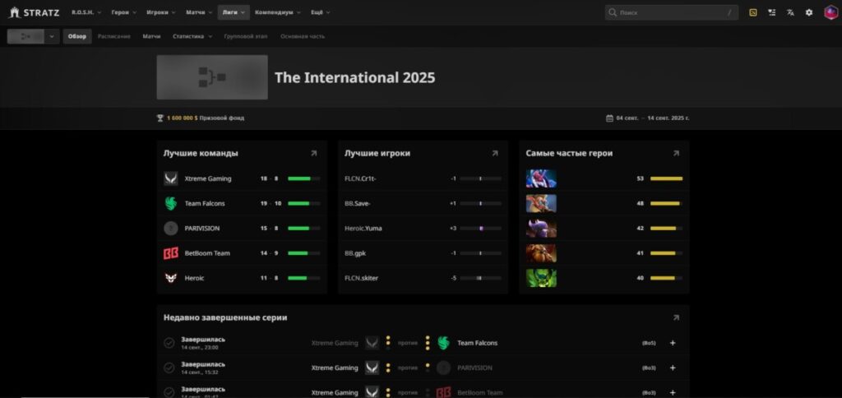Click the trophy prize pool icon

tap(160, 118)
